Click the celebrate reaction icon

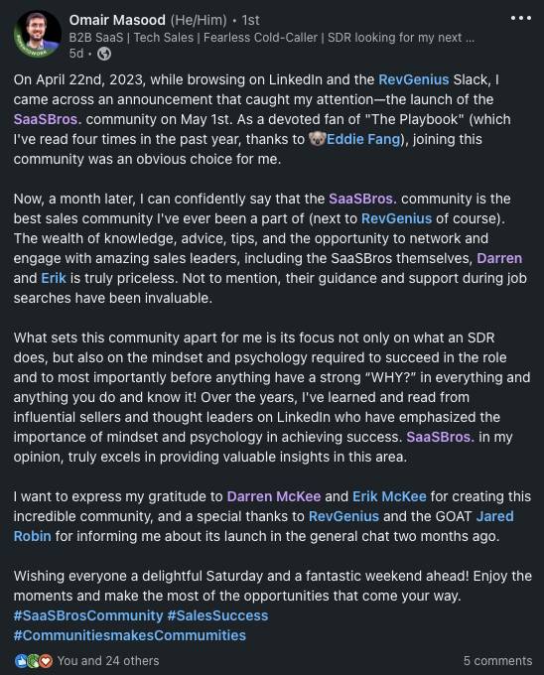(x=33, y=661)
